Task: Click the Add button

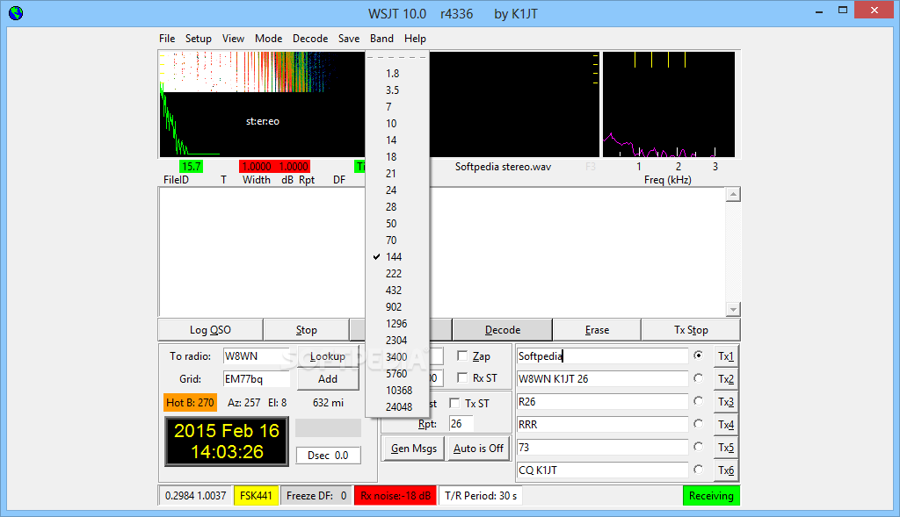Action: click(x=328, y=379)
